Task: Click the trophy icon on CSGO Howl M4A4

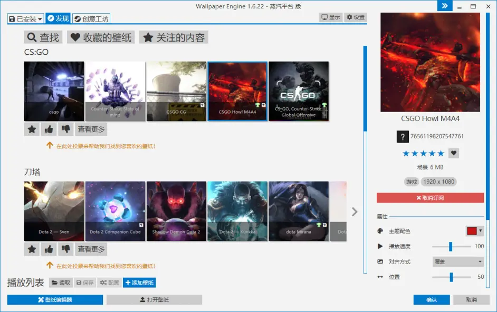Action: click(257, 105)
